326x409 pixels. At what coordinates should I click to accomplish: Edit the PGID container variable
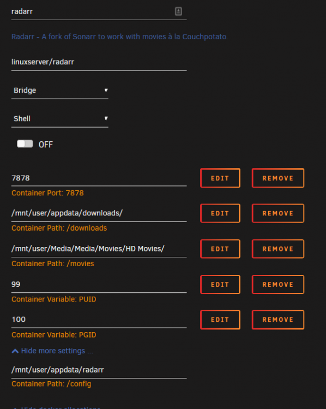click(220, 320)
